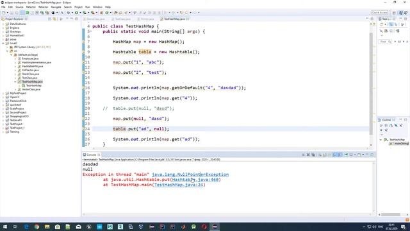Open the File menu

click(x=3, y=7)
